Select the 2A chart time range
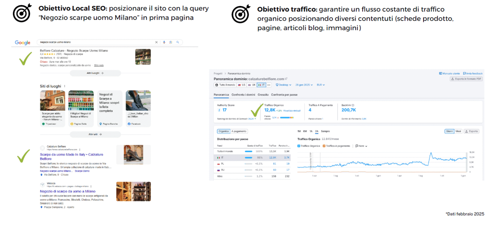The image size is (490, 226). (317, 131)
